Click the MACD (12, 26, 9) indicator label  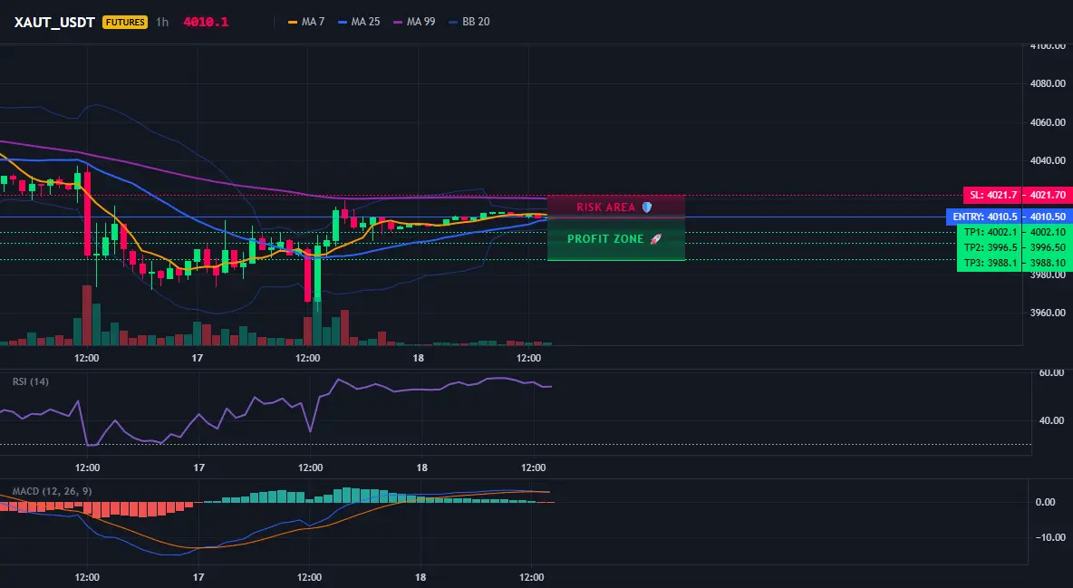52,491
